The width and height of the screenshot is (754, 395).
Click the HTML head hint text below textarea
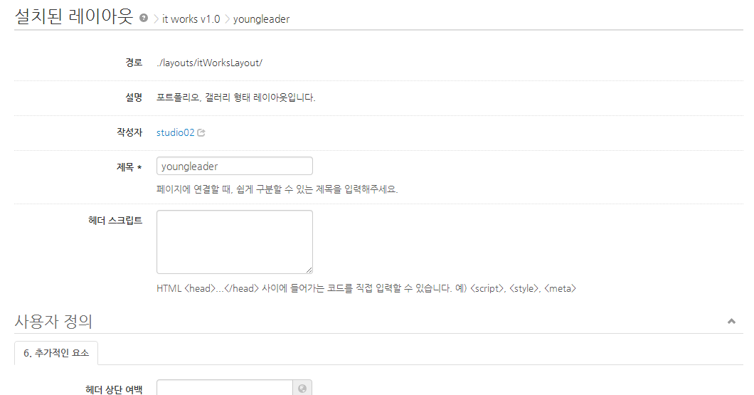366,288
